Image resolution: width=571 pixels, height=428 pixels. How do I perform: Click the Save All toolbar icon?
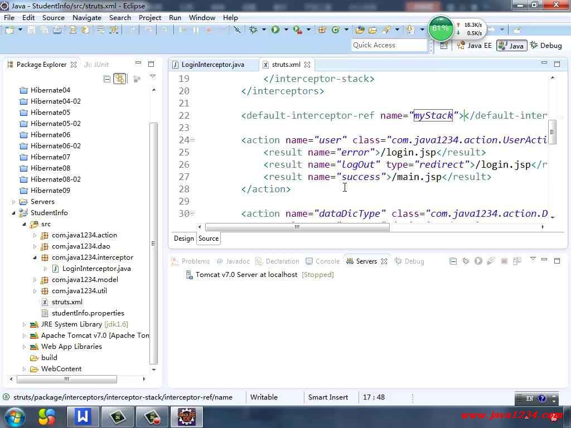pos(44,30)
